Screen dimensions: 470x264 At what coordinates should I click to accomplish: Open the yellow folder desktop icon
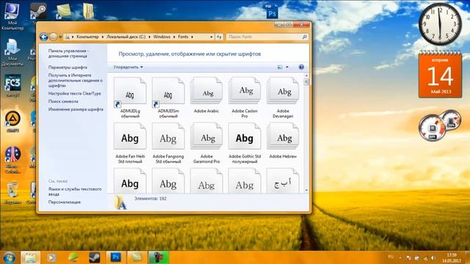(x=88, y=11)
